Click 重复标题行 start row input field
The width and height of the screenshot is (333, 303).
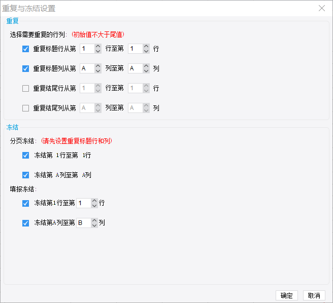[87, 49]
